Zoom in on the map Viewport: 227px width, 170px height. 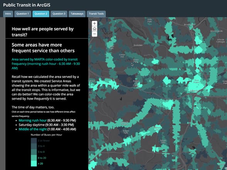95,24
